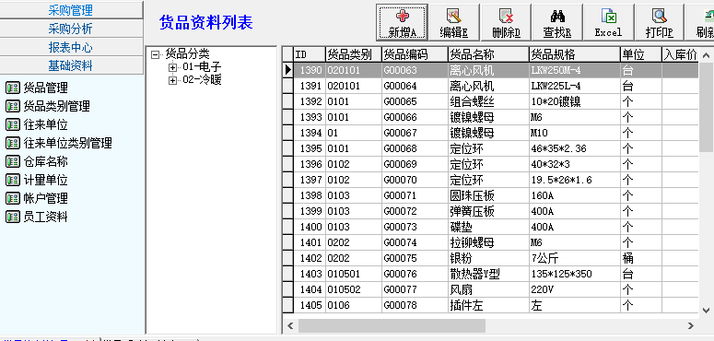Viewport: 714px width, 341px height.
Task: Switch to the 基础资料 menu section
Action: (71, 66)
